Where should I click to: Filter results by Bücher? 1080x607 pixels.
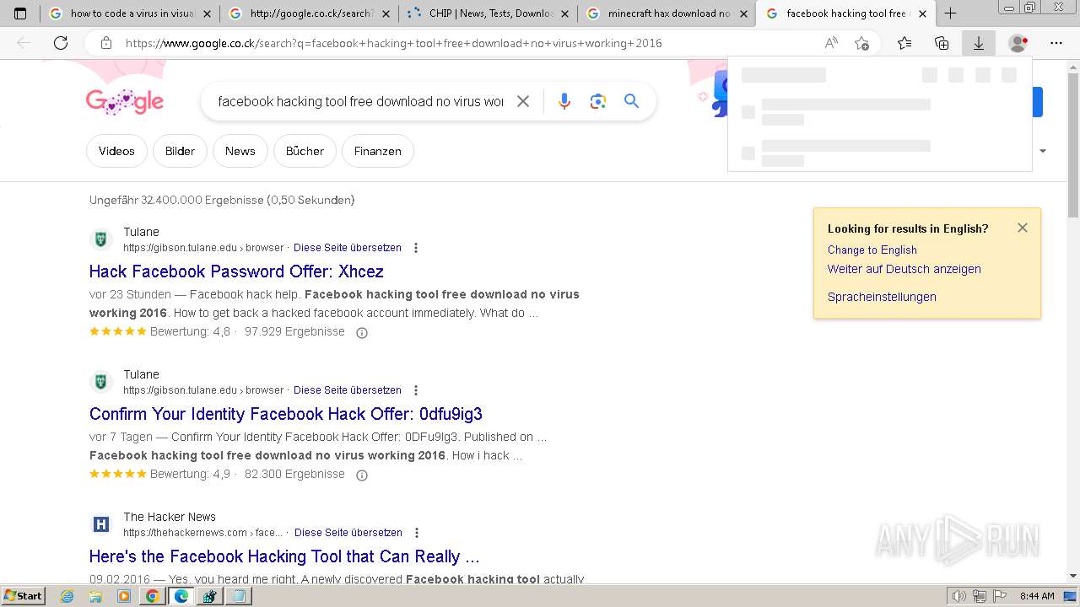coord(305,151)
